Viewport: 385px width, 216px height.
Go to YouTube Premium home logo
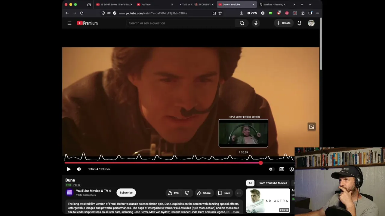coord(87,23)
